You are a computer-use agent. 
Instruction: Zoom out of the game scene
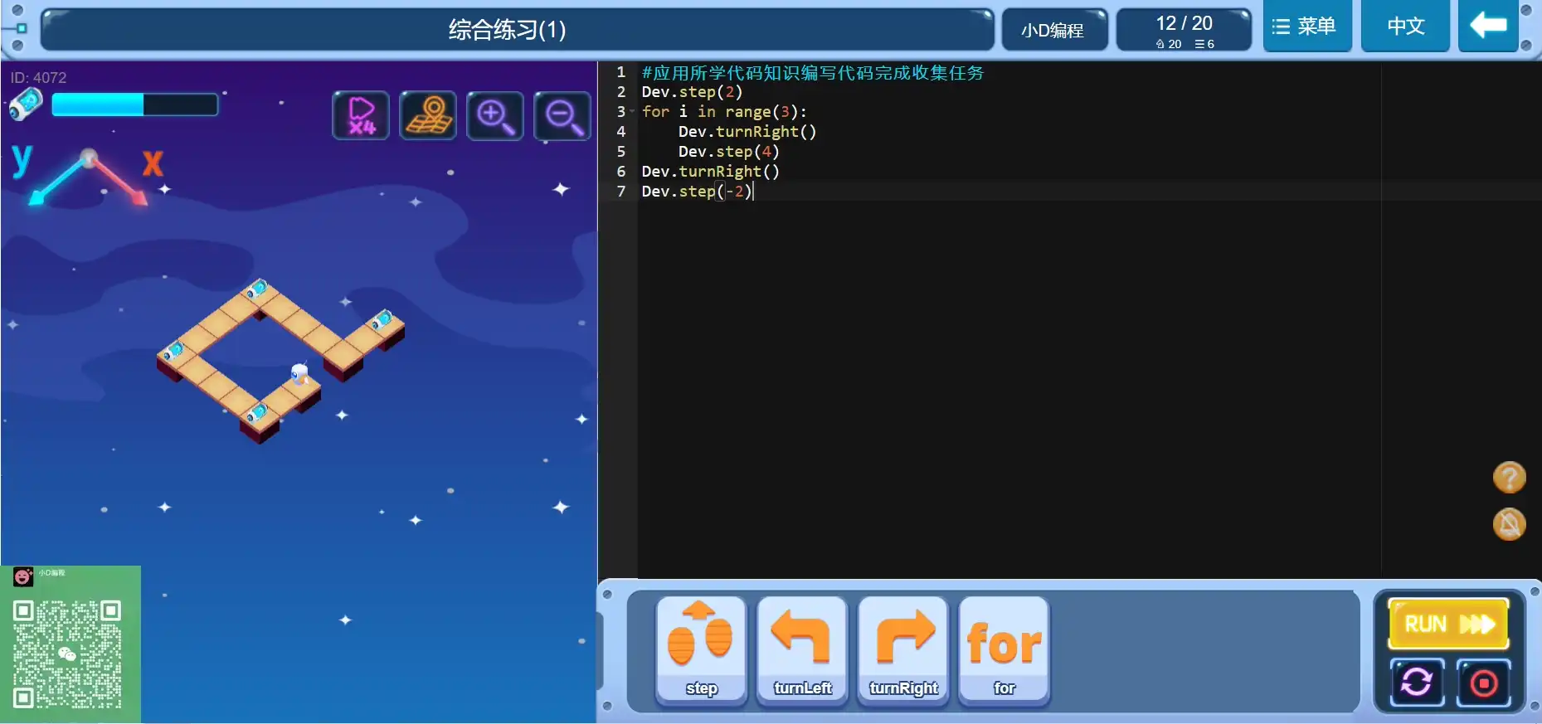(562, 116)
